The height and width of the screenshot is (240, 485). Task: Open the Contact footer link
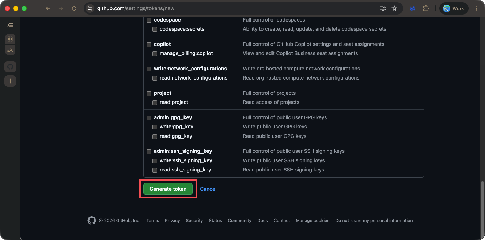click(282, 221)
